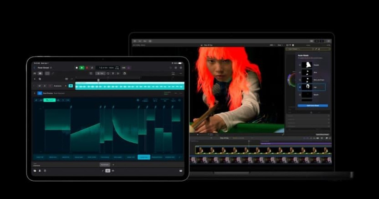Adjust the color wheel in Final Cut inspector

pos(291,80)
